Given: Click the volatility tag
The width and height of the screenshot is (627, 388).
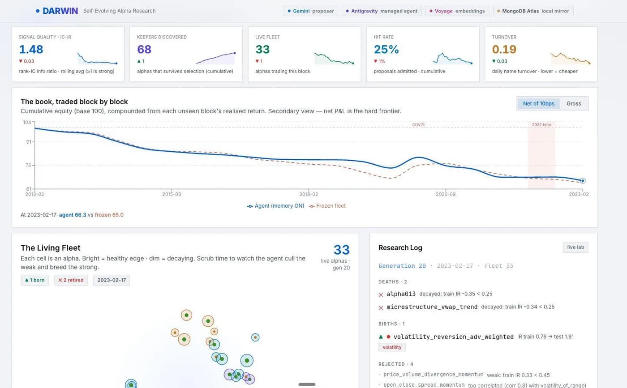Looking at the screenshot, I should [392, 347].
